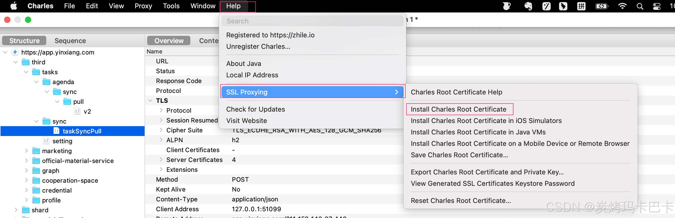
Task: Expand the ALPN row
Action: 161,140
